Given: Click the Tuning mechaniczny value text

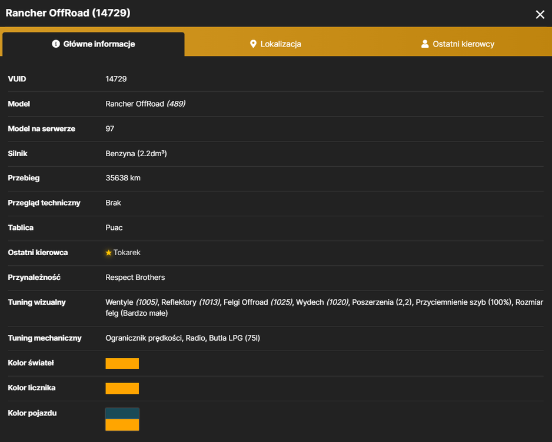Looking at the screenshot, I should click(182, 338).
